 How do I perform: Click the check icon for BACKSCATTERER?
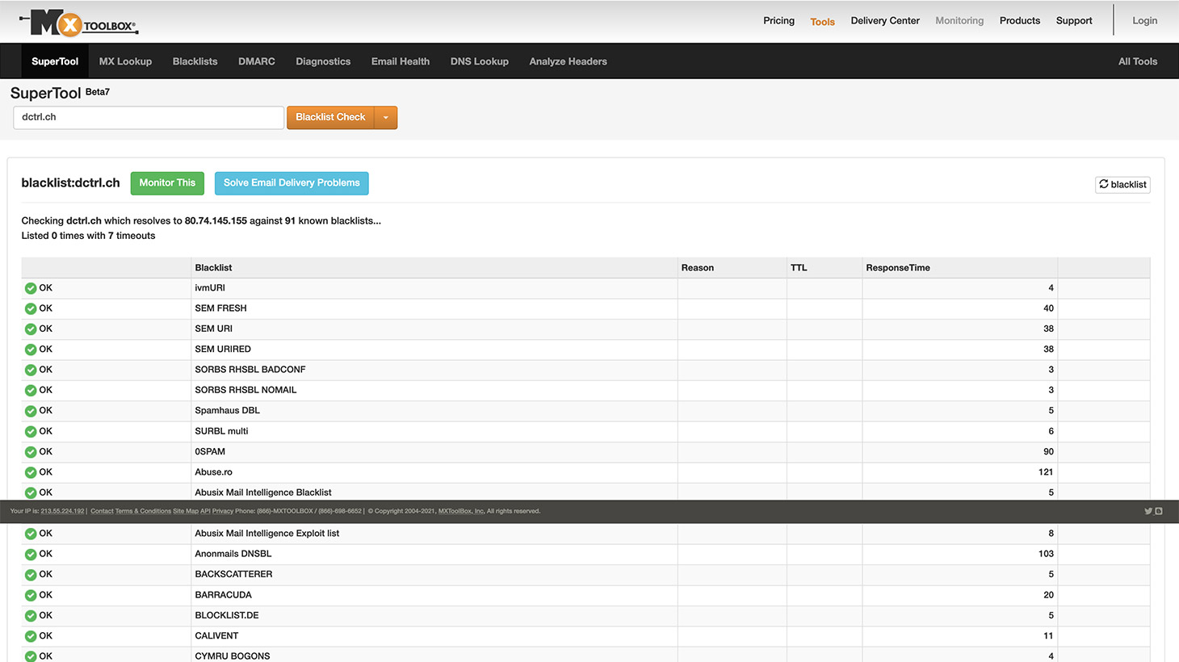31,575
